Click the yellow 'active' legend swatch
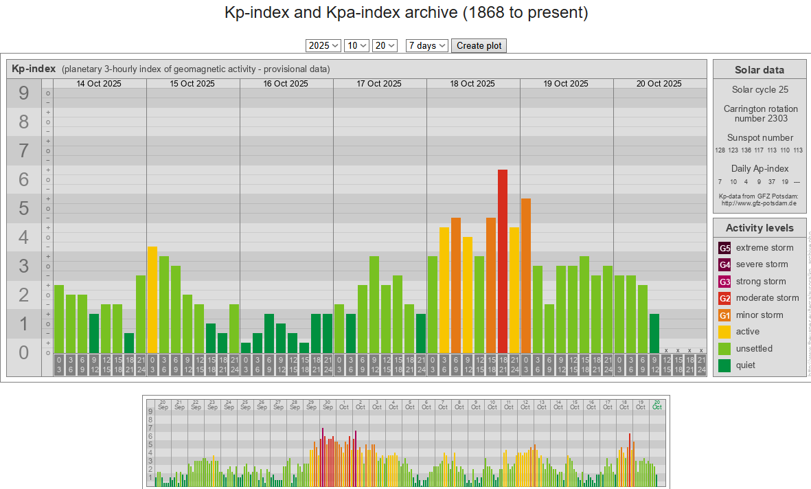Screen dimensions: 811x489 click(724, 332)
